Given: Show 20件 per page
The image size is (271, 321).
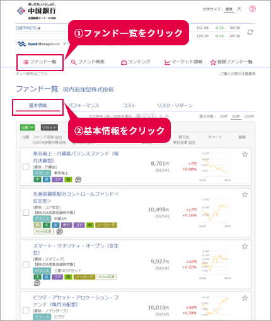Looking at the screenshot, I should pyautogui.click(x=223, y=116).
